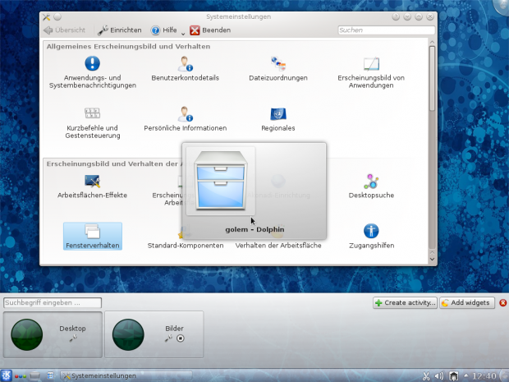The width and height of the screenshot is (509, 382).
Task: Click the Einrichten toolbar button
Action: tap(120, 30)
